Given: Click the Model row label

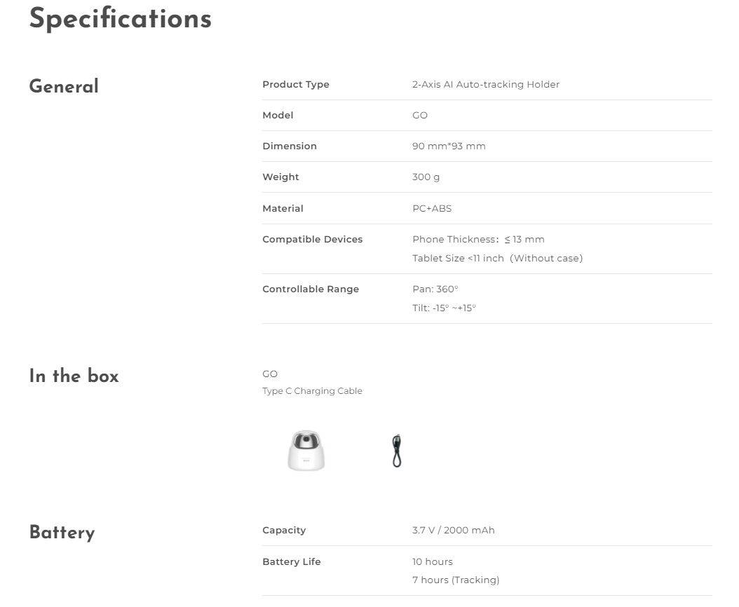Looking at the screenshot, I should point(278,115).
